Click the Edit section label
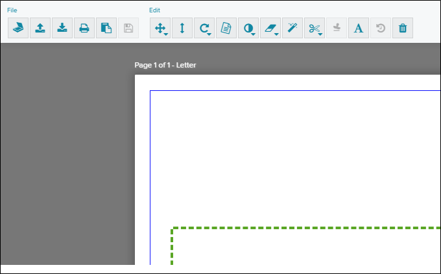The image size is (441, 274). point(154,10)
